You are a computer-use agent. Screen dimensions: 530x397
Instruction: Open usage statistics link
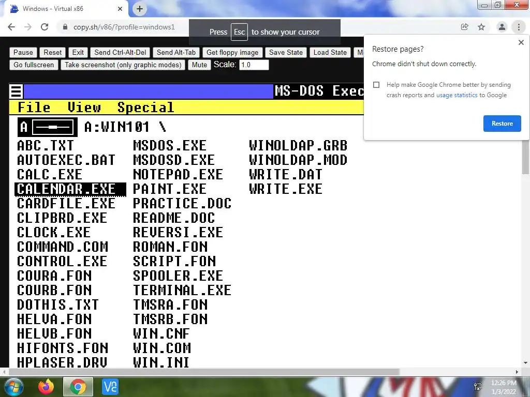click(x=457, y=95)
